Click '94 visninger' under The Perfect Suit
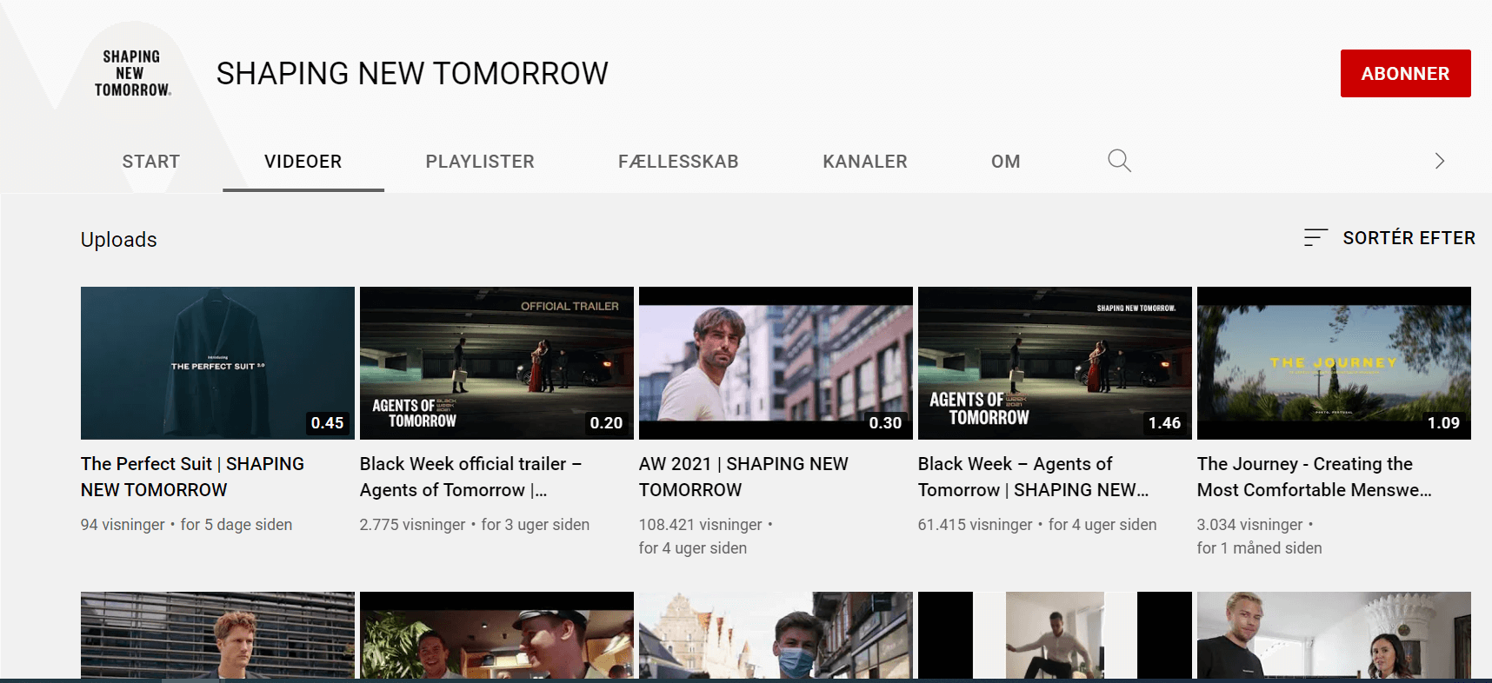 point(123,525)
